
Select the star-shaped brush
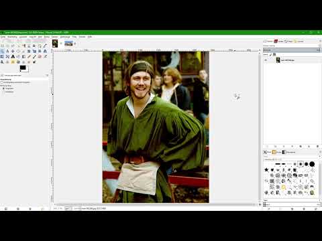[266, 170]
